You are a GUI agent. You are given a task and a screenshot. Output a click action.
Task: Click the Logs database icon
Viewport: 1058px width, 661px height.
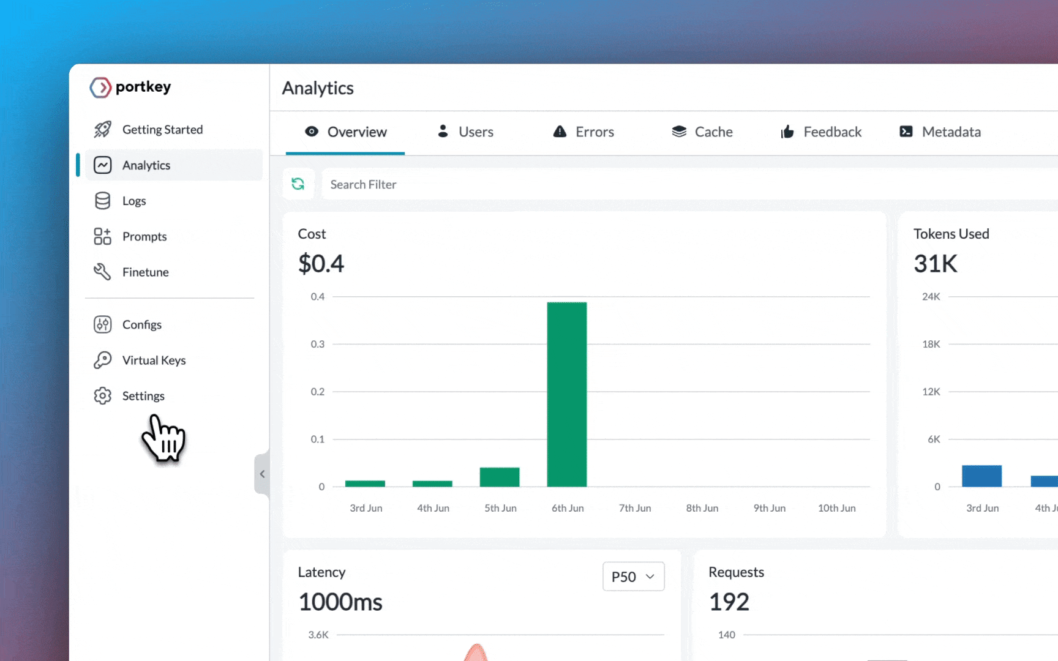[x=102, y=201]
